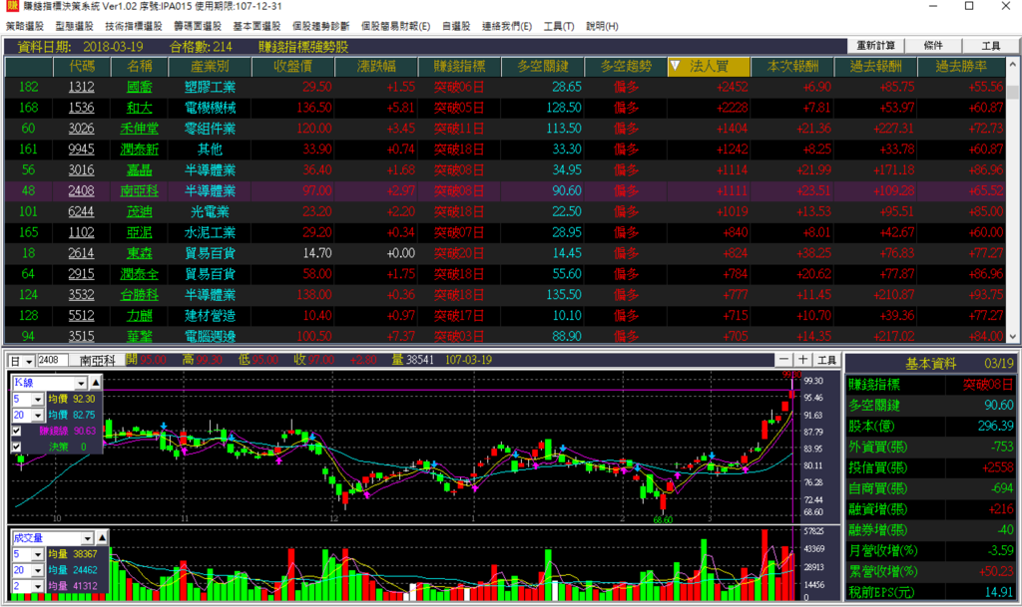
Task: Click stock name link 嘉晶
Action: (139, 169)
